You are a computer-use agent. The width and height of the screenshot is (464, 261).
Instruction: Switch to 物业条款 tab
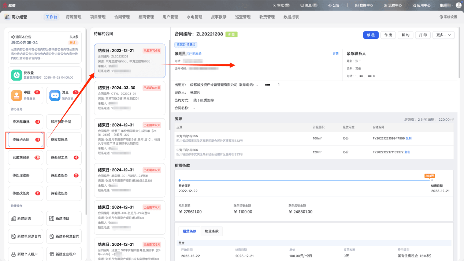[x=211, y=231]
